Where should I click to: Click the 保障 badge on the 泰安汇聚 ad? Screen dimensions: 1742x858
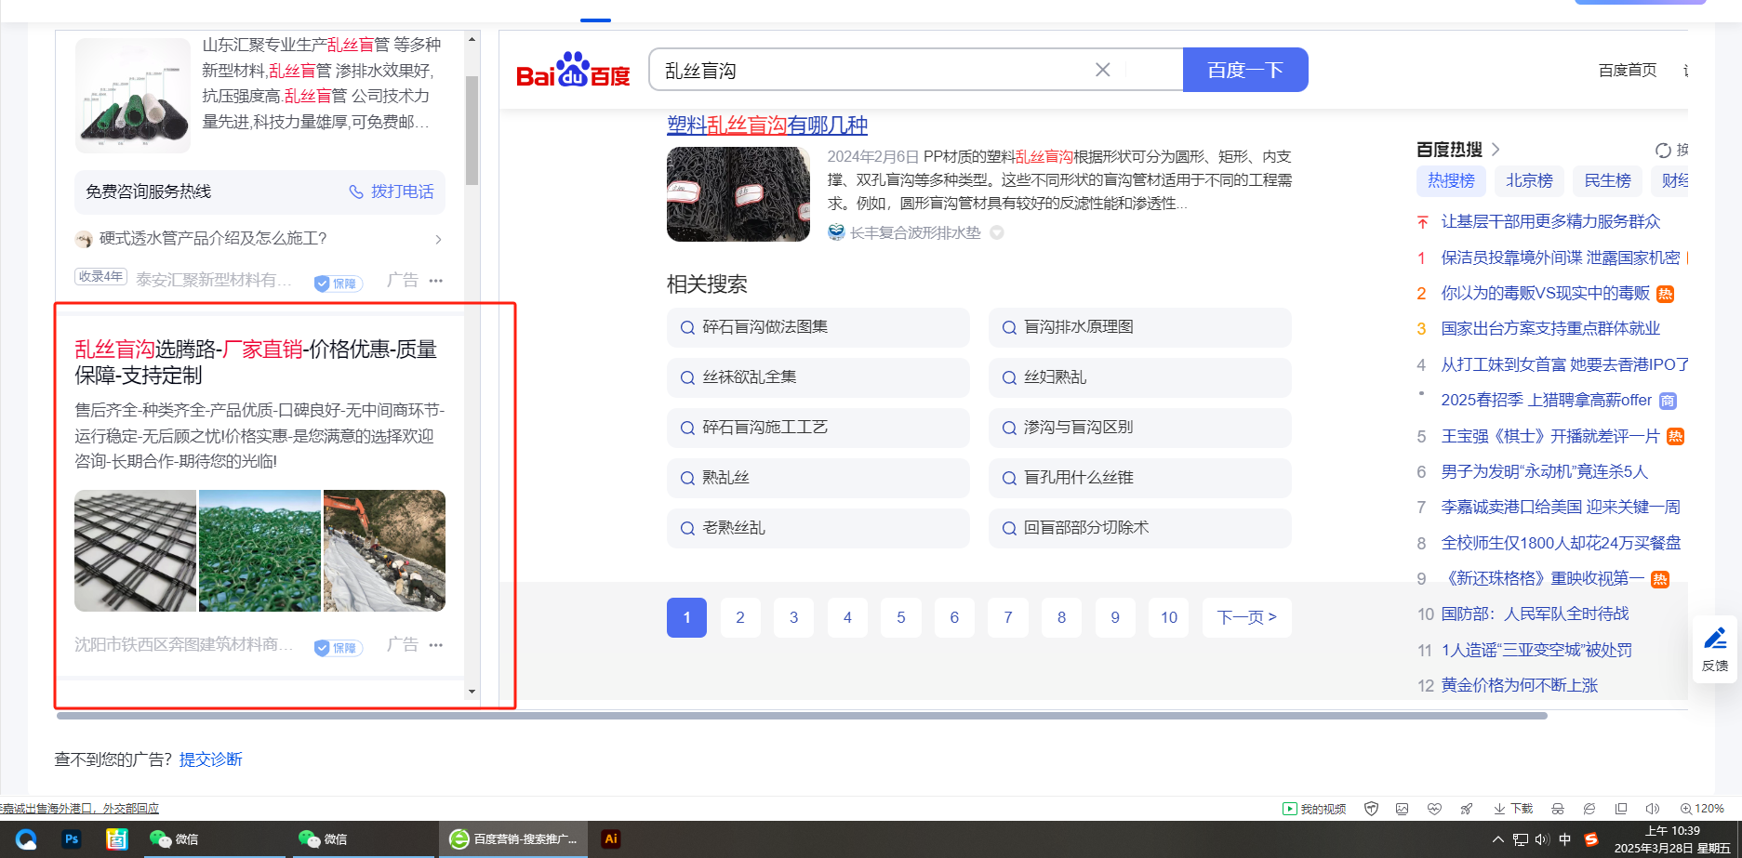338,283
